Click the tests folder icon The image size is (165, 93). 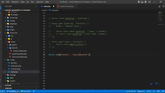[x=8, y=78]
